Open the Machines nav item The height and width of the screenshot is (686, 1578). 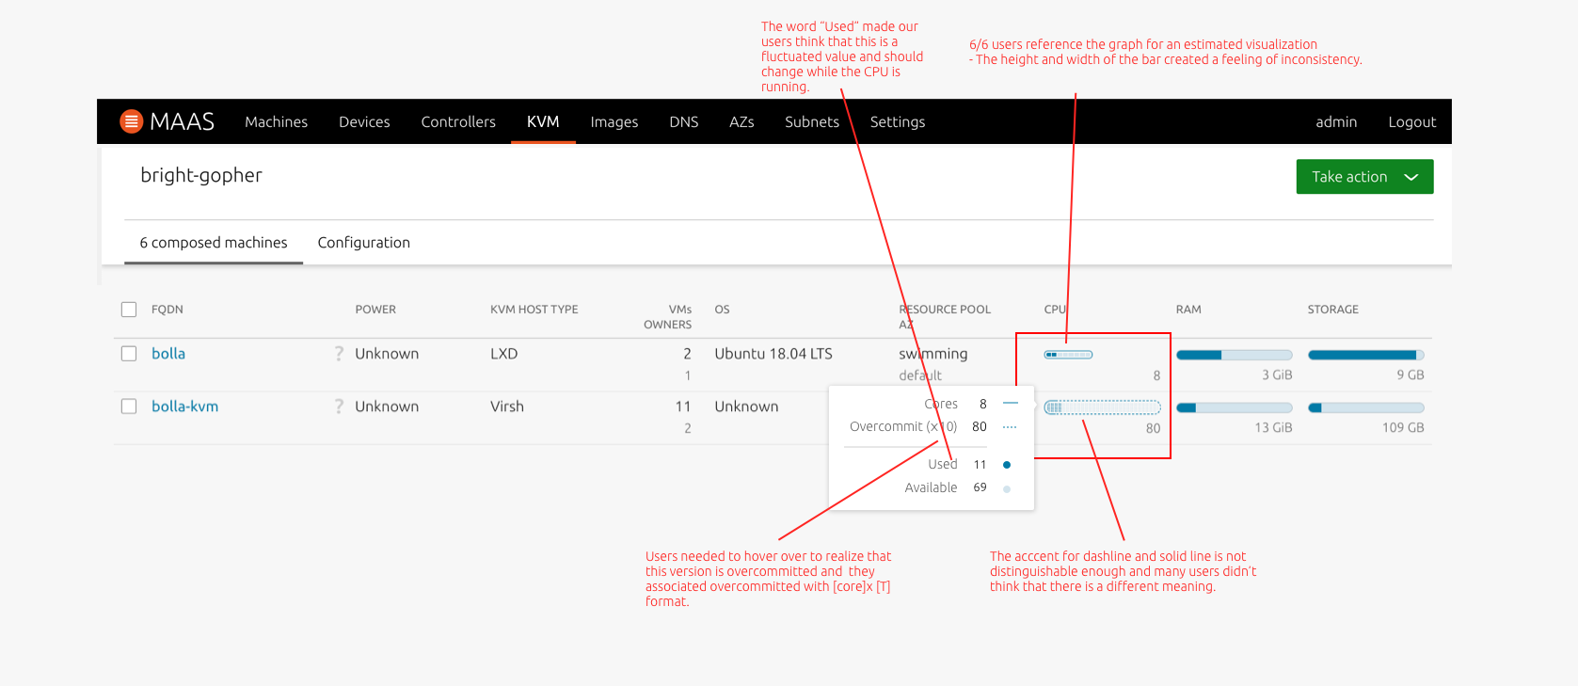[277, 121]
